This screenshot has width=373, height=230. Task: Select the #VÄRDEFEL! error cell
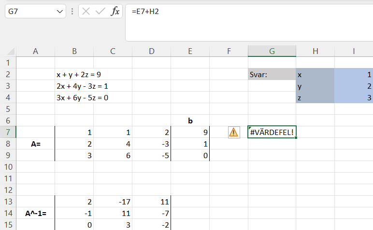272,132
